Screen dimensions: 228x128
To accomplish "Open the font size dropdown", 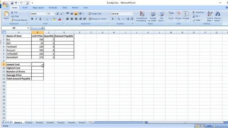I will click(54, 14).
